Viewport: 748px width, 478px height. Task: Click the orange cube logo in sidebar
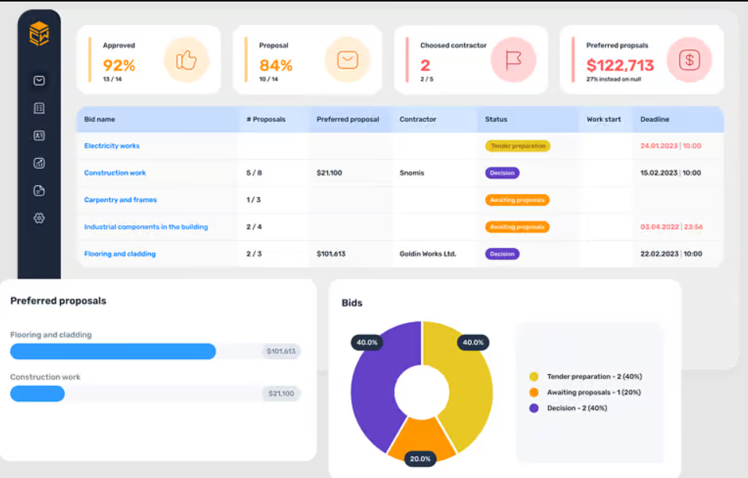pos(39,34)
